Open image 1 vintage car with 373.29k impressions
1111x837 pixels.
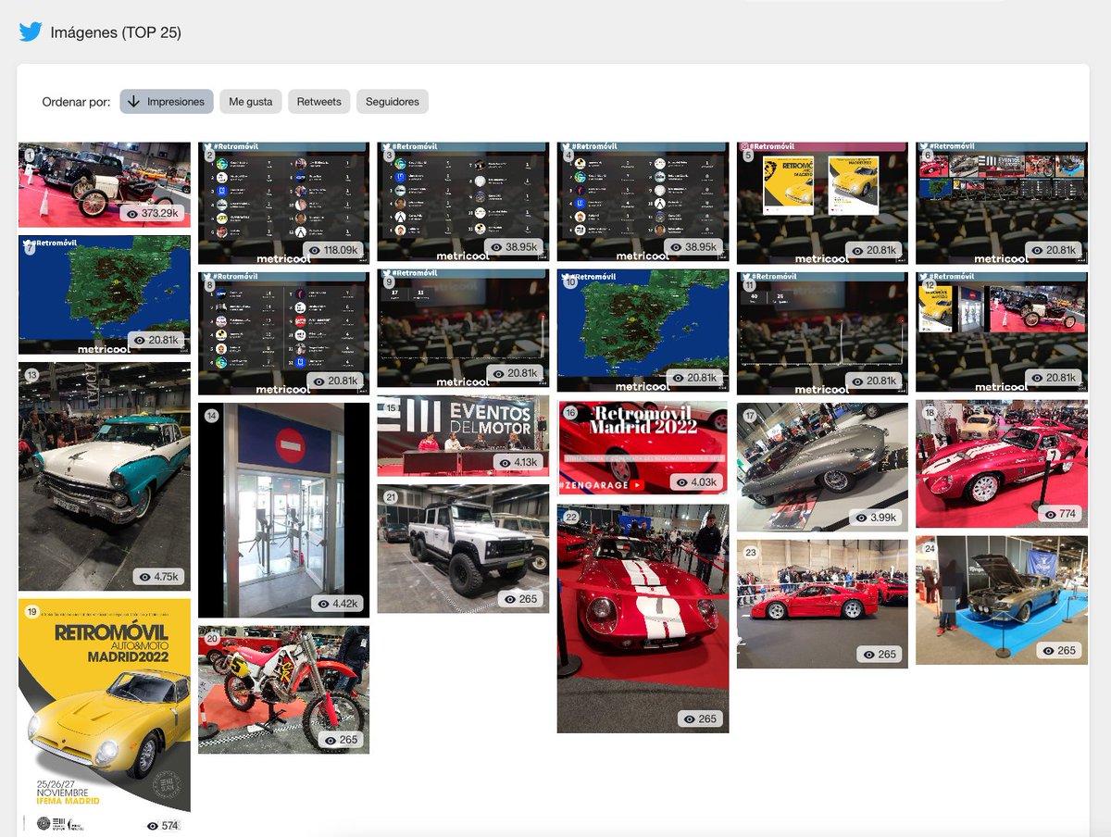(105, 185)
